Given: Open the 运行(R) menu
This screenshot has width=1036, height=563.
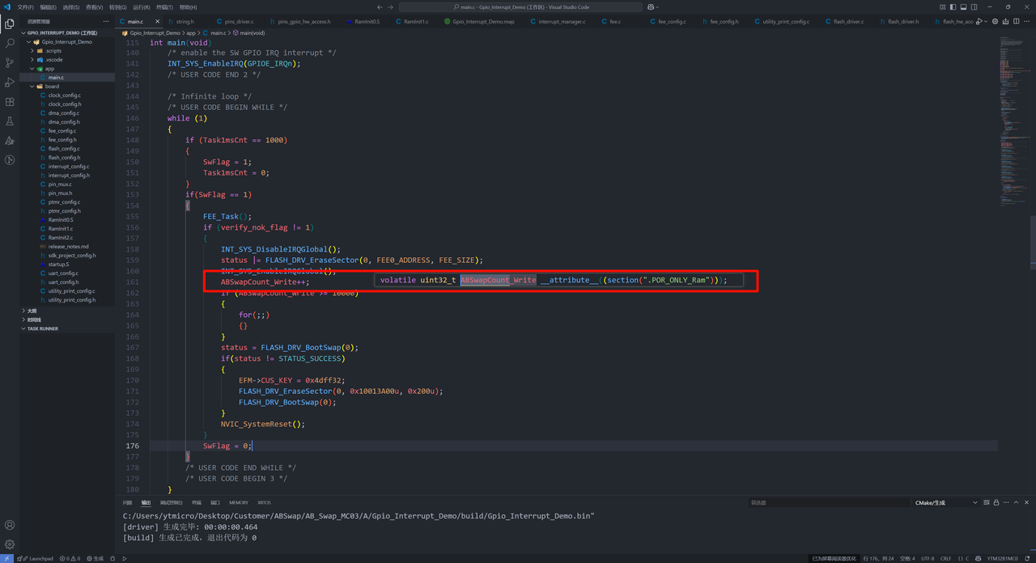Looking at the screenshot, I should (141, 7).
